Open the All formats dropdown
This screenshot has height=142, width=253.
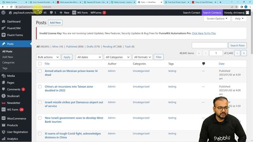click(142, 57)
